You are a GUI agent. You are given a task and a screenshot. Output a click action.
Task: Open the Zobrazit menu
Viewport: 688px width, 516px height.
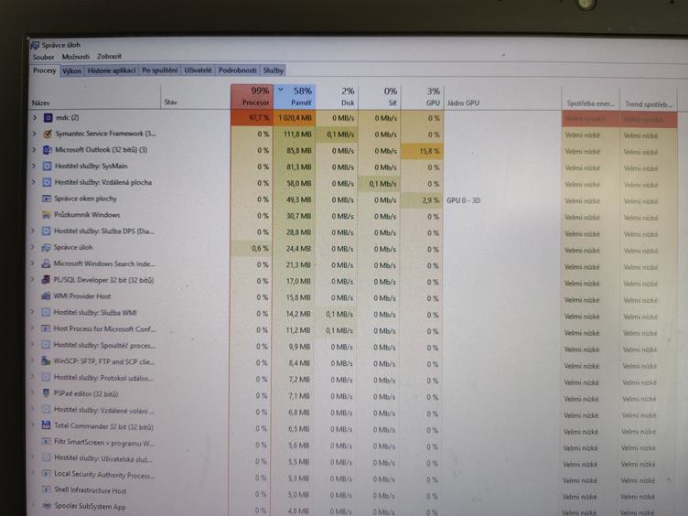click(109, 56)
